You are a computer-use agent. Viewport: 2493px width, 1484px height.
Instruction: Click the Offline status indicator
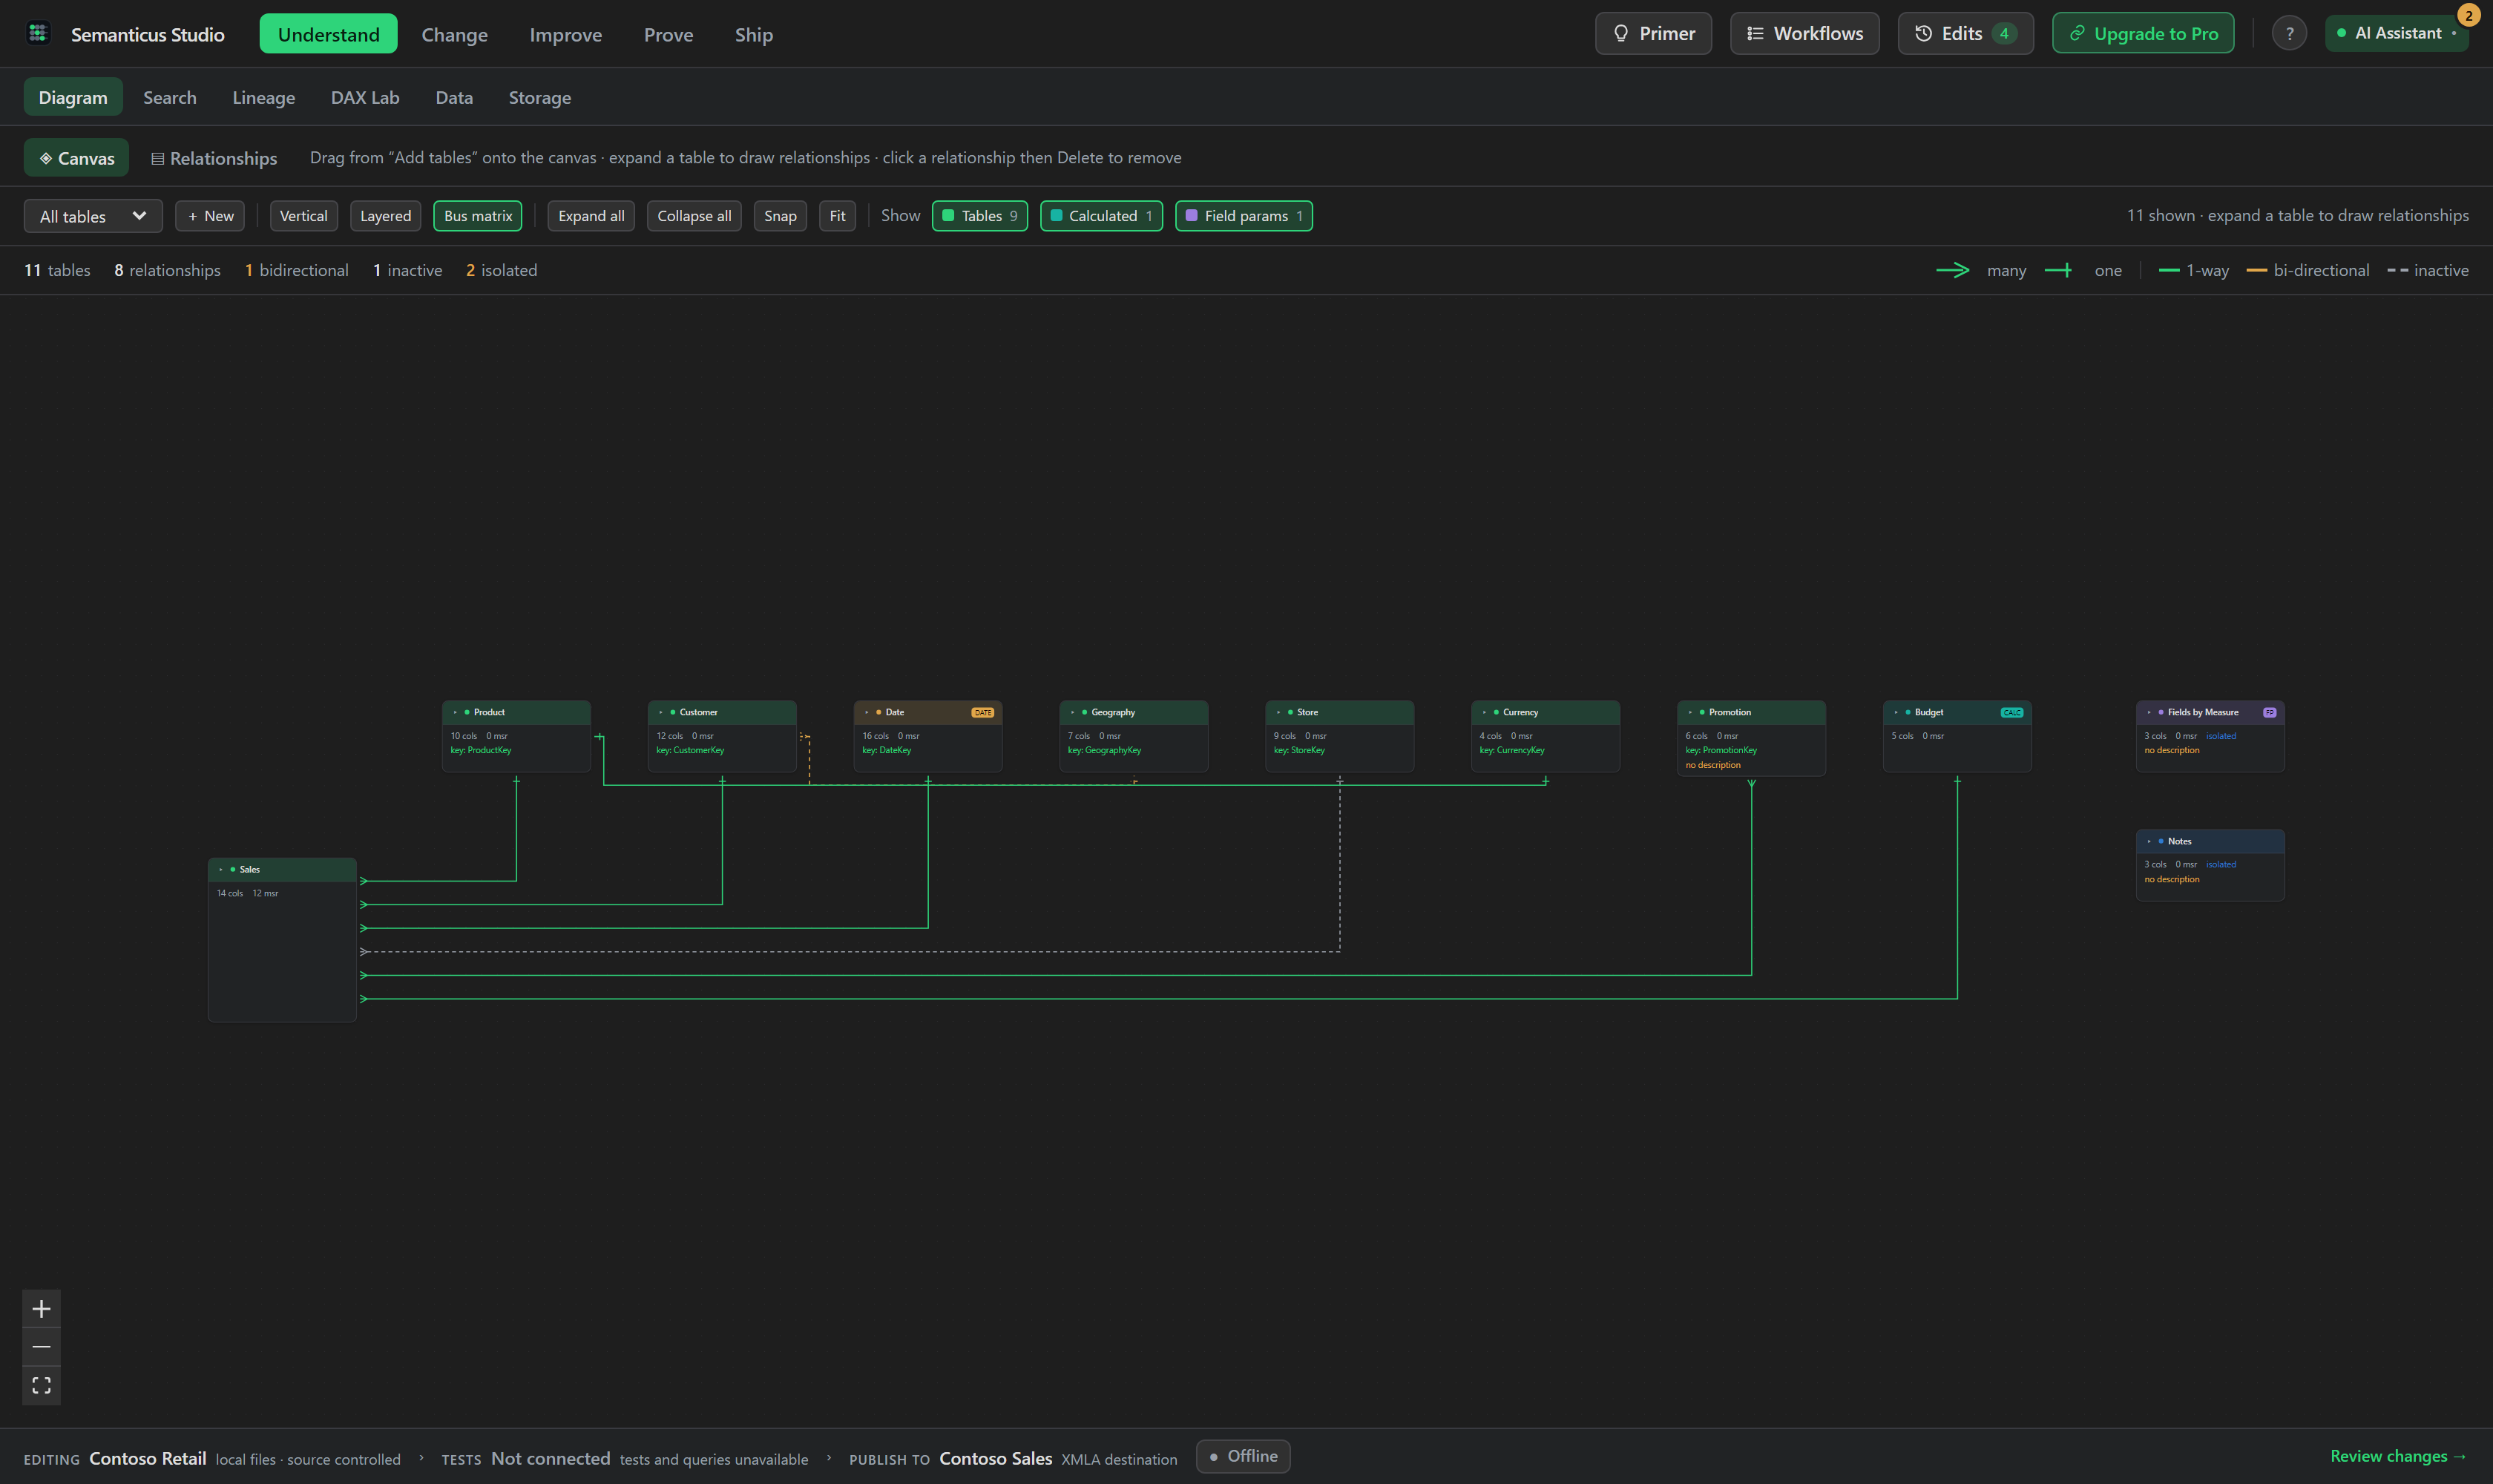click(1243, 1457)
